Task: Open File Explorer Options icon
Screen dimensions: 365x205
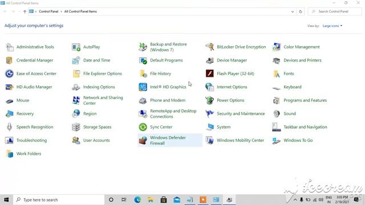Action: pyautogui.click(x=76, y=73)
